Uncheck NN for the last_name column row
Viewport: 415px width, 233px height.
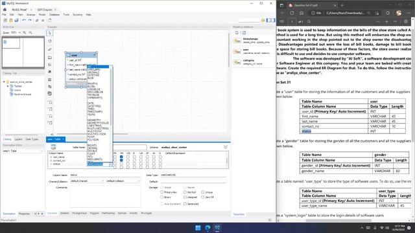pos(121,157)
